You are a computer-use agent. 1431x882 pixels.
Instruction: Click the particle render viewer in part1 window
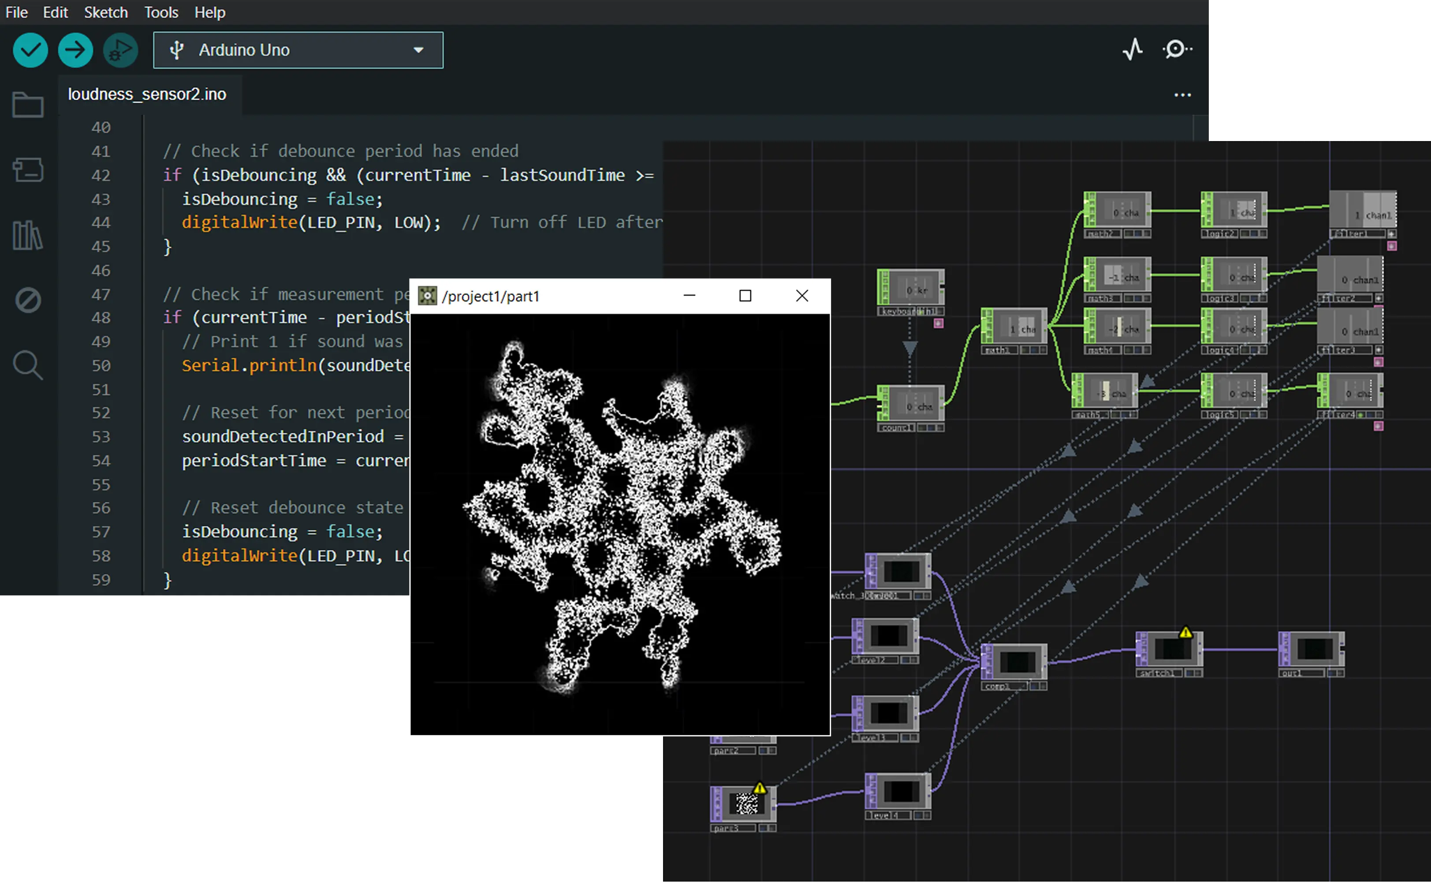(x=620, y=524)
